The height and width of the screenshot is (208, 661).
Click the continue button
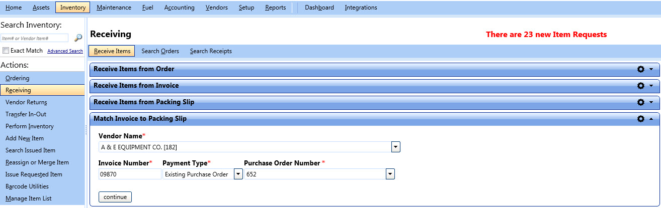(115, 197)
